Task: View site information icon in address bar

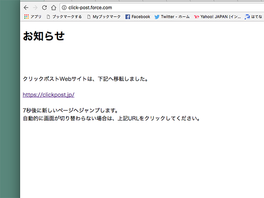Action: click(64, 7)
